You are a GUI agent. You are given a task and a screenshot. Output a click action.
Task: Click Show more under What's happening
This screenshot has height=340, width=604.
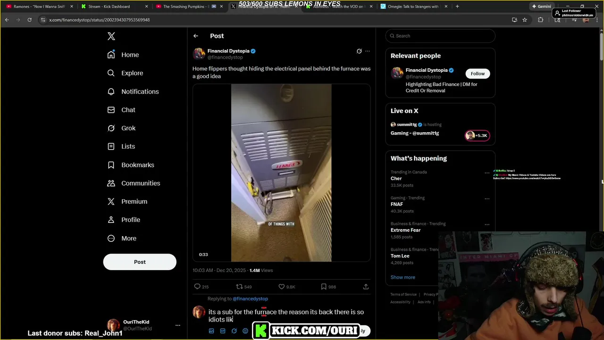(x=403, y=277)
